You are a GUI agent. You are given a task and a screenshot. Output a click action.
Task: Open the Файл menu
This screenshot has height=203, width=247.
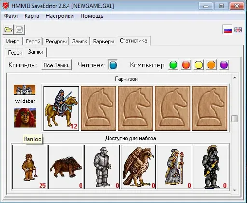click(x=11, y=16)
